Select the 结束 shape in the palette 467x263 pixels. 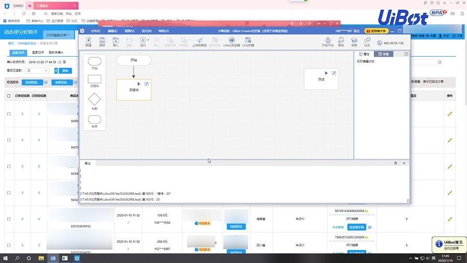coord(95,120)
